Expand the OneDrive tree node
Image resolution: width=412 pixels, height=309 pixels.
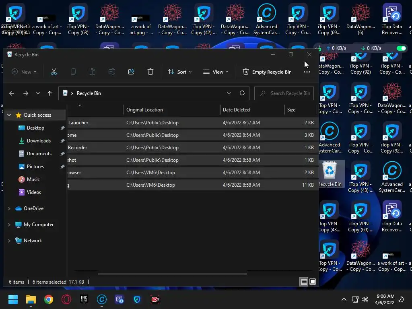(x=9, y=208)
